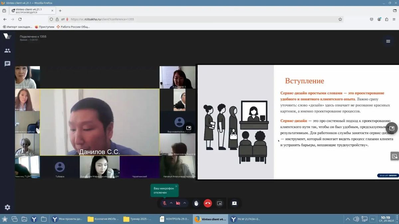Open the hamburger menu at top right
The width and height of the screenshot is (399, 224).
coord(388,41)
